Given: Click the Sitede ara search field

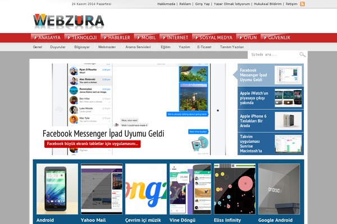Looking at the screenshot, I should [274, 55].
